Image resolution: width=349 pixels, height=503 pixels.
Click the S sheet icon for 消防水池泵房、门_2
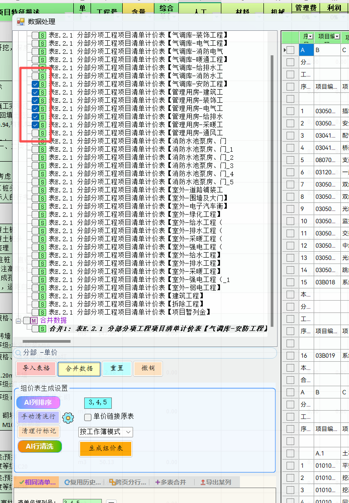(x=43, y=158)
